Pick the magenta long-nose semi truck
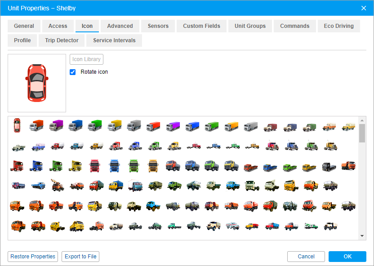Screen dimensions: 374x266 [272, 146]
